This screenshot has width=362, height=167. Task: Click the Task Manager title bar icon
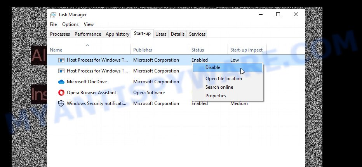click(53, 15)
